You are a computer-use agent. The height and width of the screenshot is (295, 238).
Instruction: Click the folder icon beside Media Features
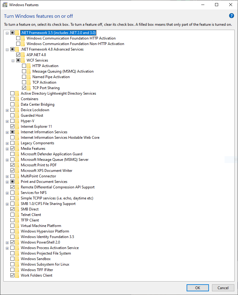(17, 149)
